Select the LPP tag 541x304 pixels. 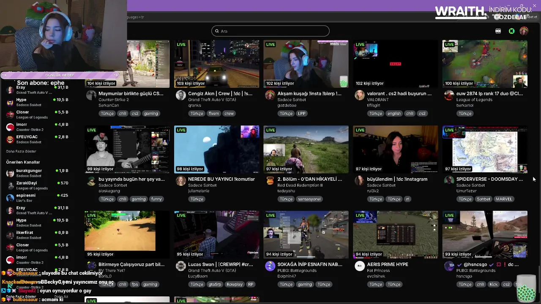click(302, 114)
